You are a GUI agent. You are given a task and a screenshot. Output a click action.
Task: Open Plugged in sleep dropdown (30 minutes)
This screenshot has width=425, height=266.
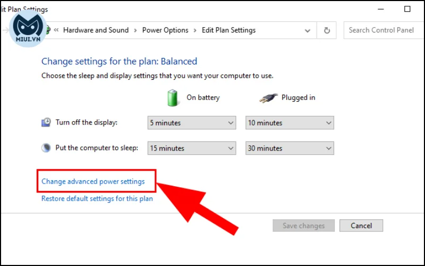coord(290,148)
